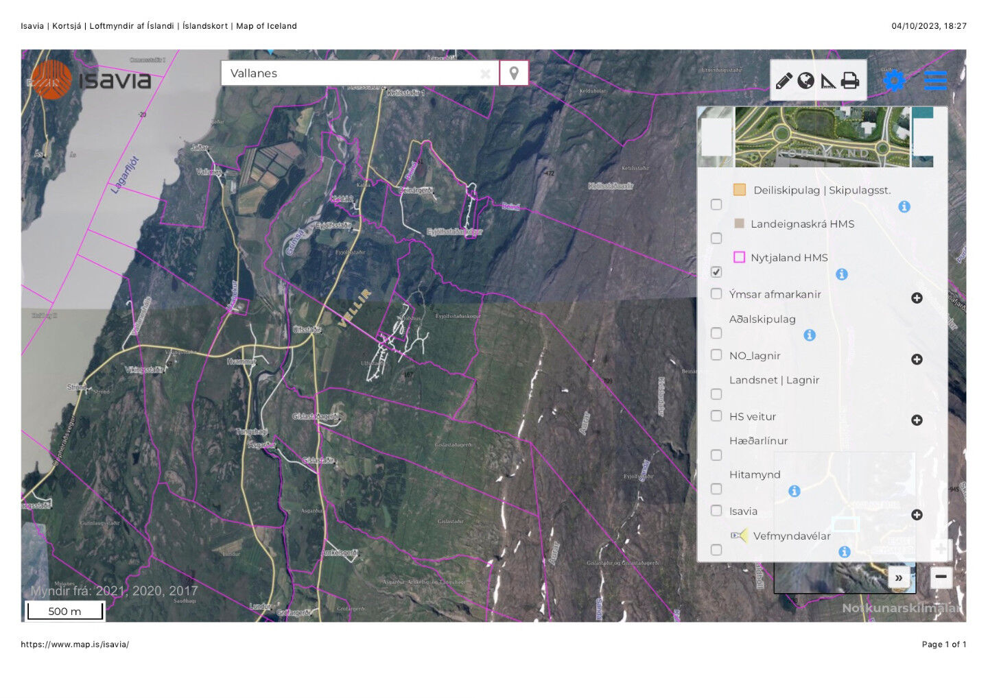988x698 pixels.
Task: Click the printer icon to print map
Action: pos(850,81)
